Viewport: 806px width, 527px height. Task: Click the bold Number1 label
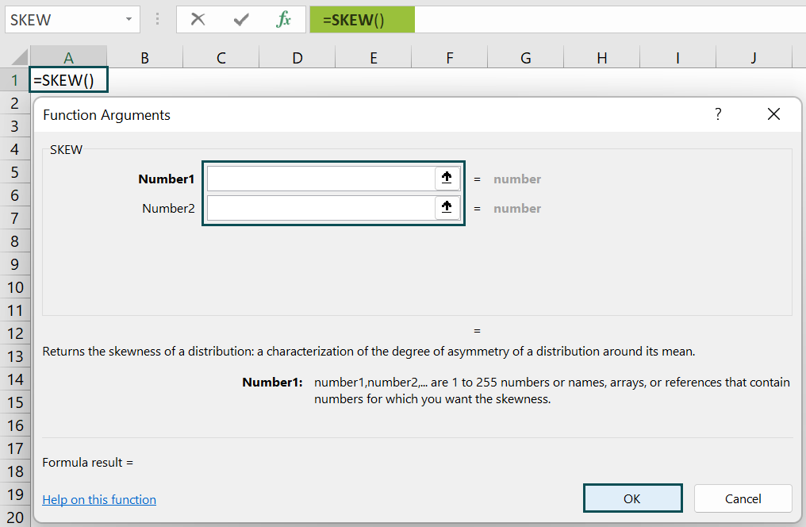coord(166,179)
